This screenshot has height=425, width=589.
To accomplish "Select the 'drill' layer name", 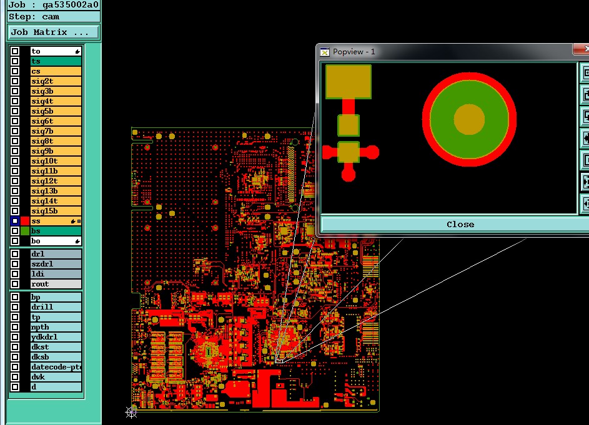I will (56, 307).
